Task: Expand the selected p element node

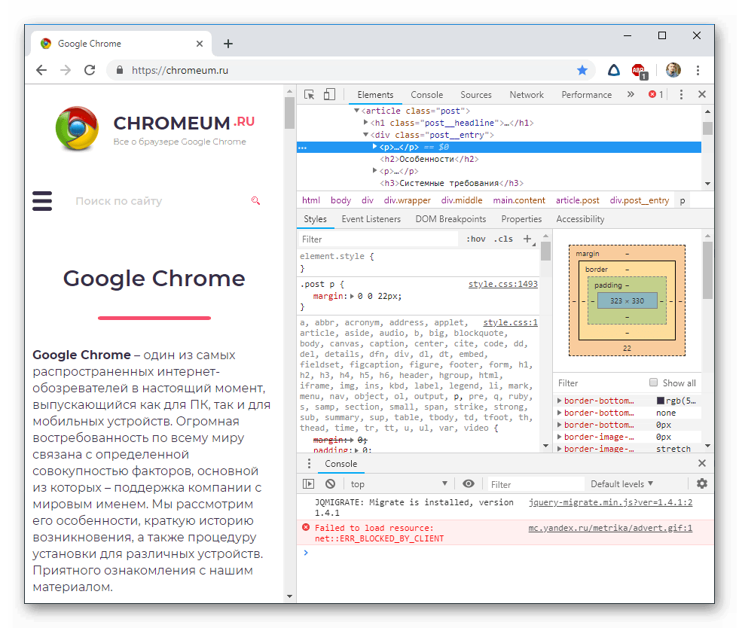Action: [374, 147]
